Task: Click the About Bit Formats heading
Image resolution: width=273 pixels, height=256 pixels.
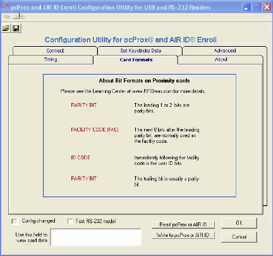Action: point(144,81)
